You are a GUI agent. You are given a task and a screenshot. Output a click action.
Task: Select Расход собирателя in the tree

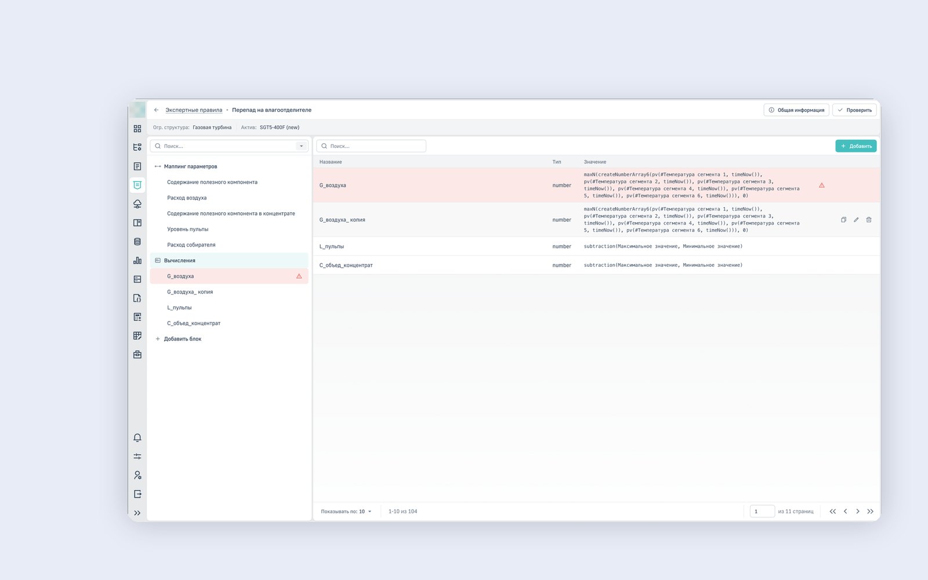pos(191,245)
